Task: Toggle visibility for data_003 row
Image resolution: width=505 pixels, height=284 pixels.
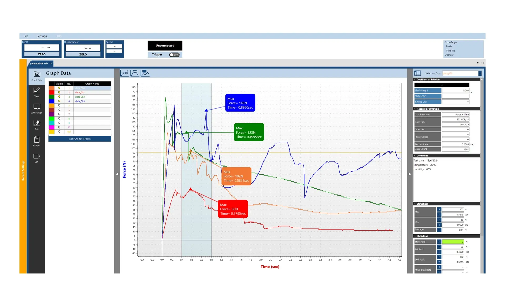Action: tap(59, 101)
